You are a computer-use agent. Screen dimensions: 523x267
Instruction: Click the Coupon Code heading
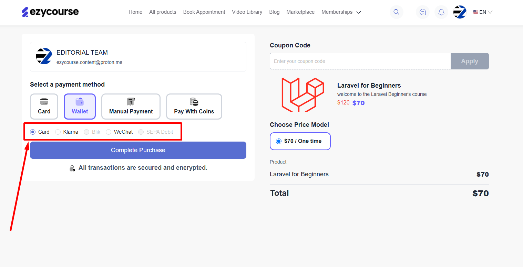coord(290,45)
